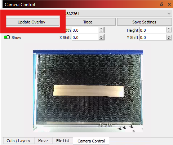The height and width of the screenshot is (145, 173).
Task: Undock the Camera Control panel
Action: 162,4
